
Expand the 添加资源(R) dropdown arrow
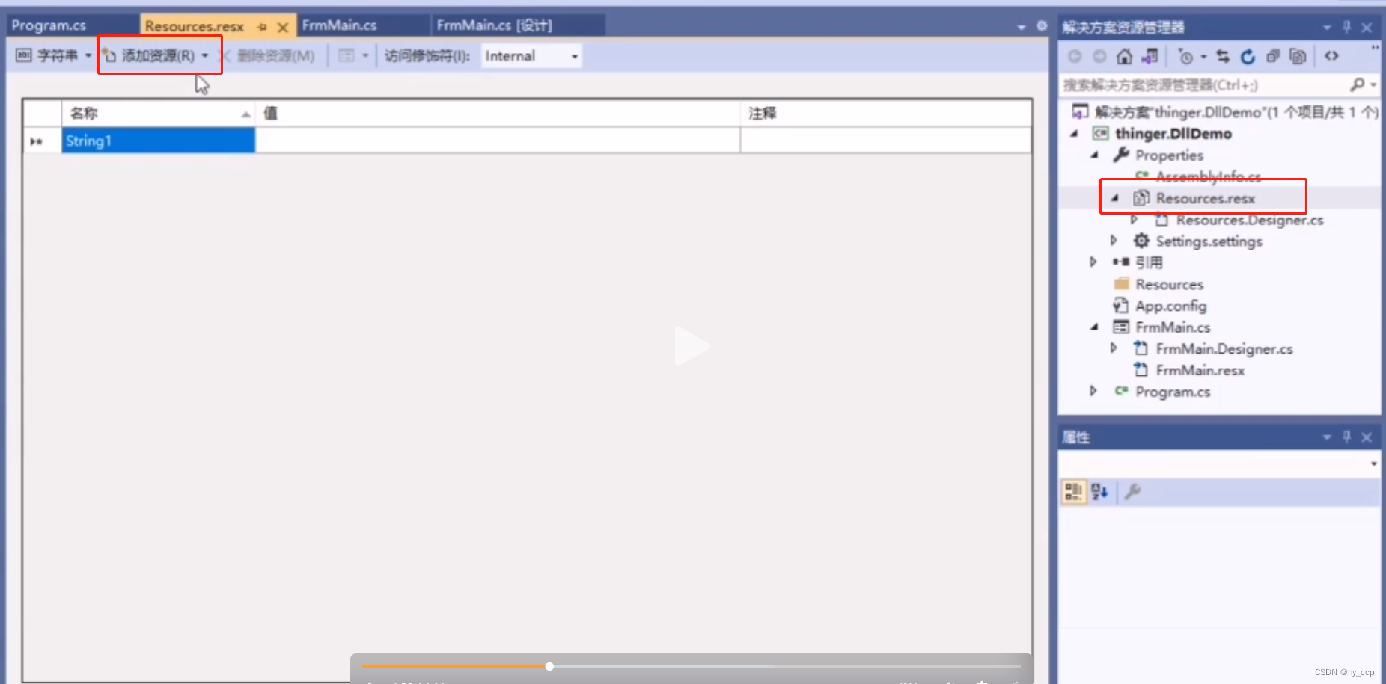point(207,55)
